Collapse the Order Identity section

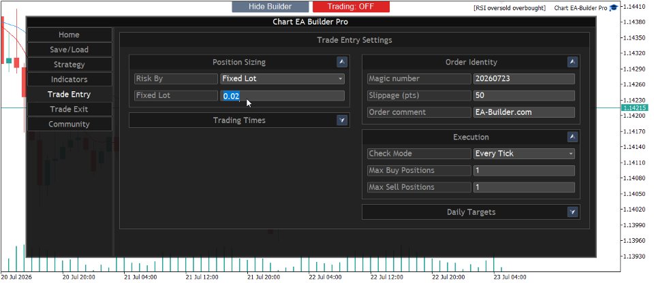click(x=573, y=62)
